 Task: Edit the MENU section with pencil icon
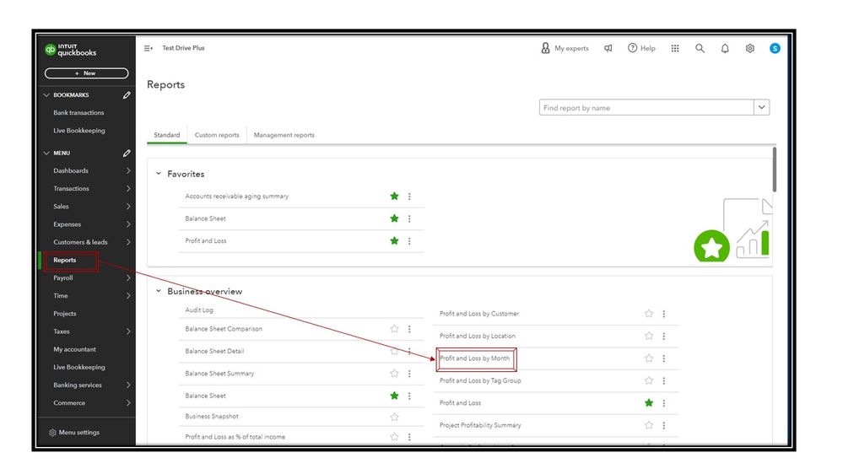pos(127,154)
